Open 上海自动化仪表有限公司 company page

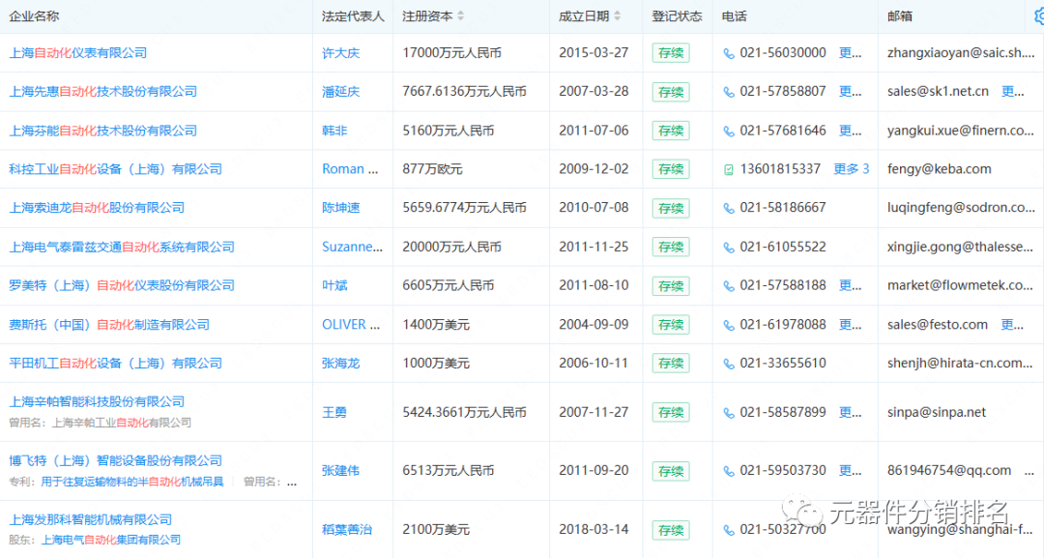78,52
